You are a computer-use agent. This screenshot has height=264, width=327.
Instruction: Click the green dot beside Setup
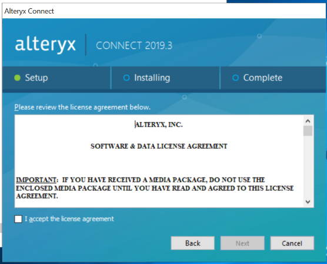(17, 78)
